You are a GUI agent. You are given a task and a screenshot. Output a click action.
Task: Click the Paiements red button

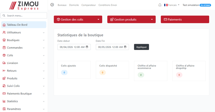click(185, 19)
